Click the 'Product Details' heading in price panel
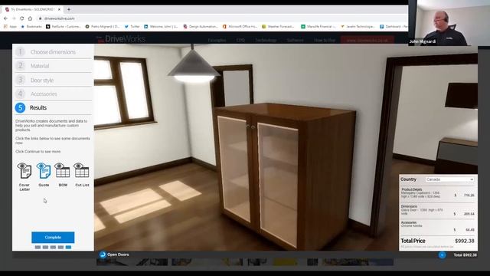This screenshot has height=276, width=490. point(412,189)
